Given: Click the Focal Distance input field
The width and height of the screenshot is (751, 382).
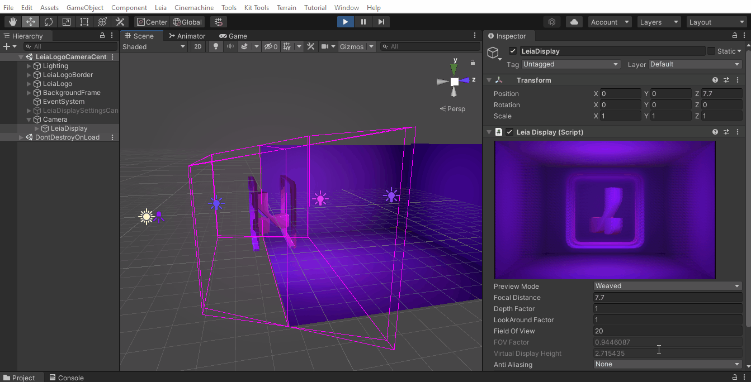Looking at the screenshot, I should point(668,298).
